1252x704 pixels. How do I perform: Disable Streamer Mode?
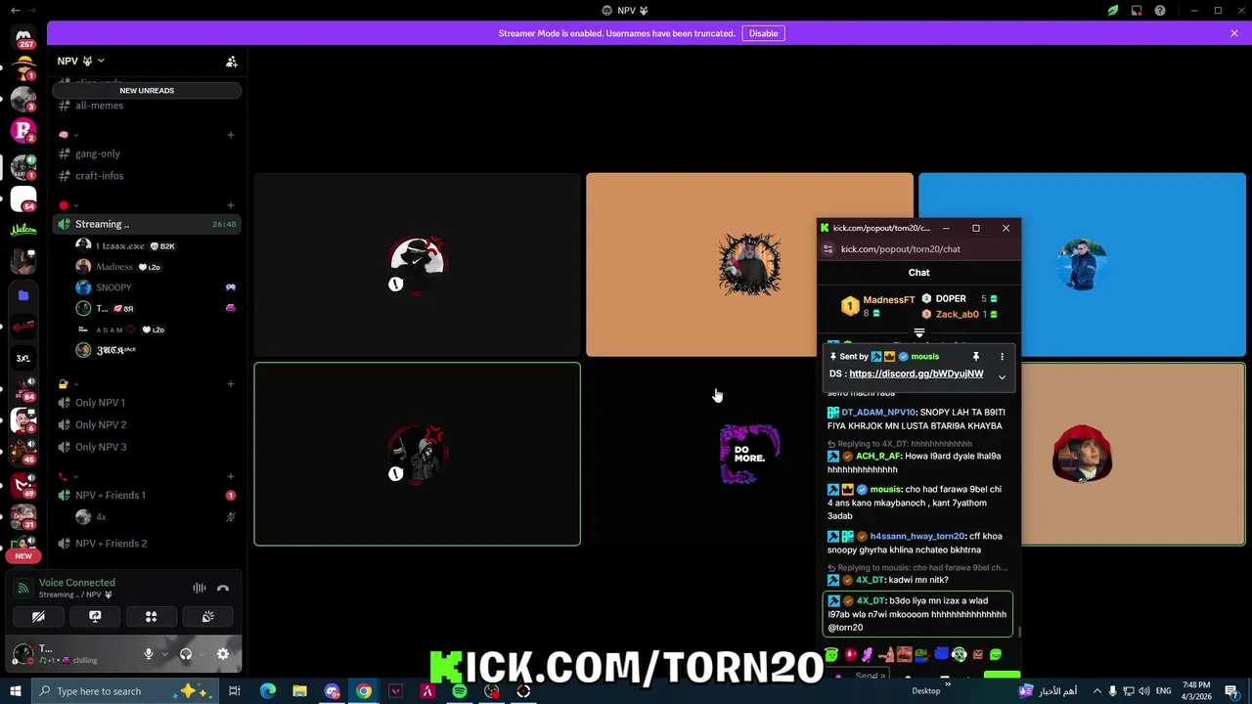click(x=763, y=33)
